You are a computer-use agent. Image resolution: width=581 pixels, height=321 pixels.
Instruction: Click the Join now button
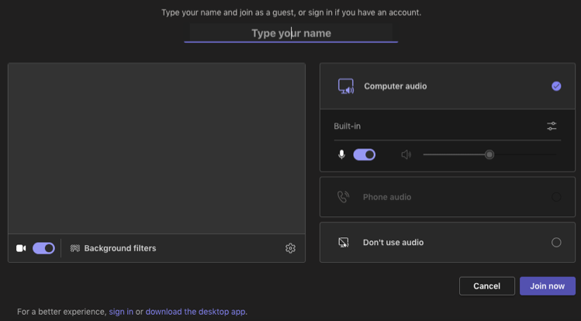click(x=548, y=286)
